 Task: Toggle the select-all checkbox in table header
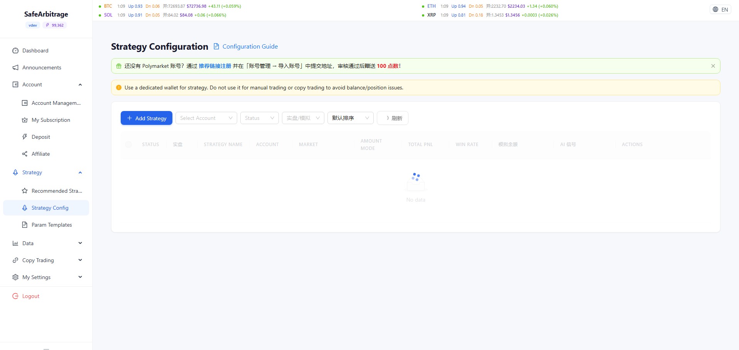(128, 145)
